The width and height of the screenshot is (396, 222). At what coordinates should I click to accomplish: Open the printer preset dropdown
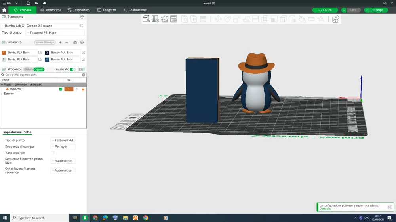(40, 26)
